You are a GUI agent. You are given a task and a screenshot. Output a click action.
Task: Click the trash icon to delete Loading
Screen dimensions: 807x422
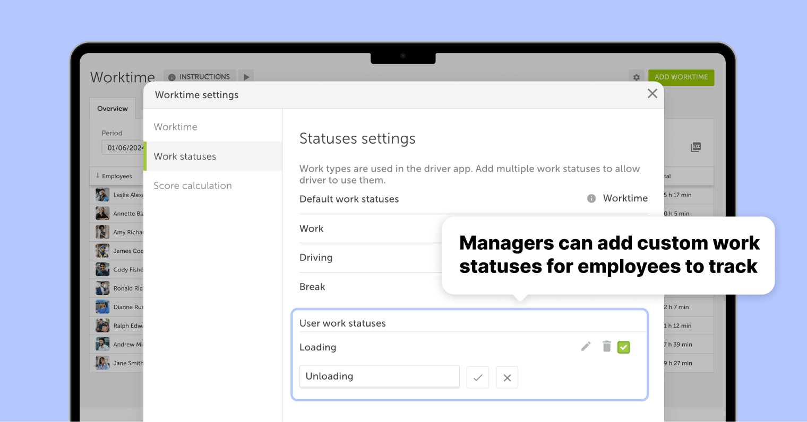tap(607, 347)
